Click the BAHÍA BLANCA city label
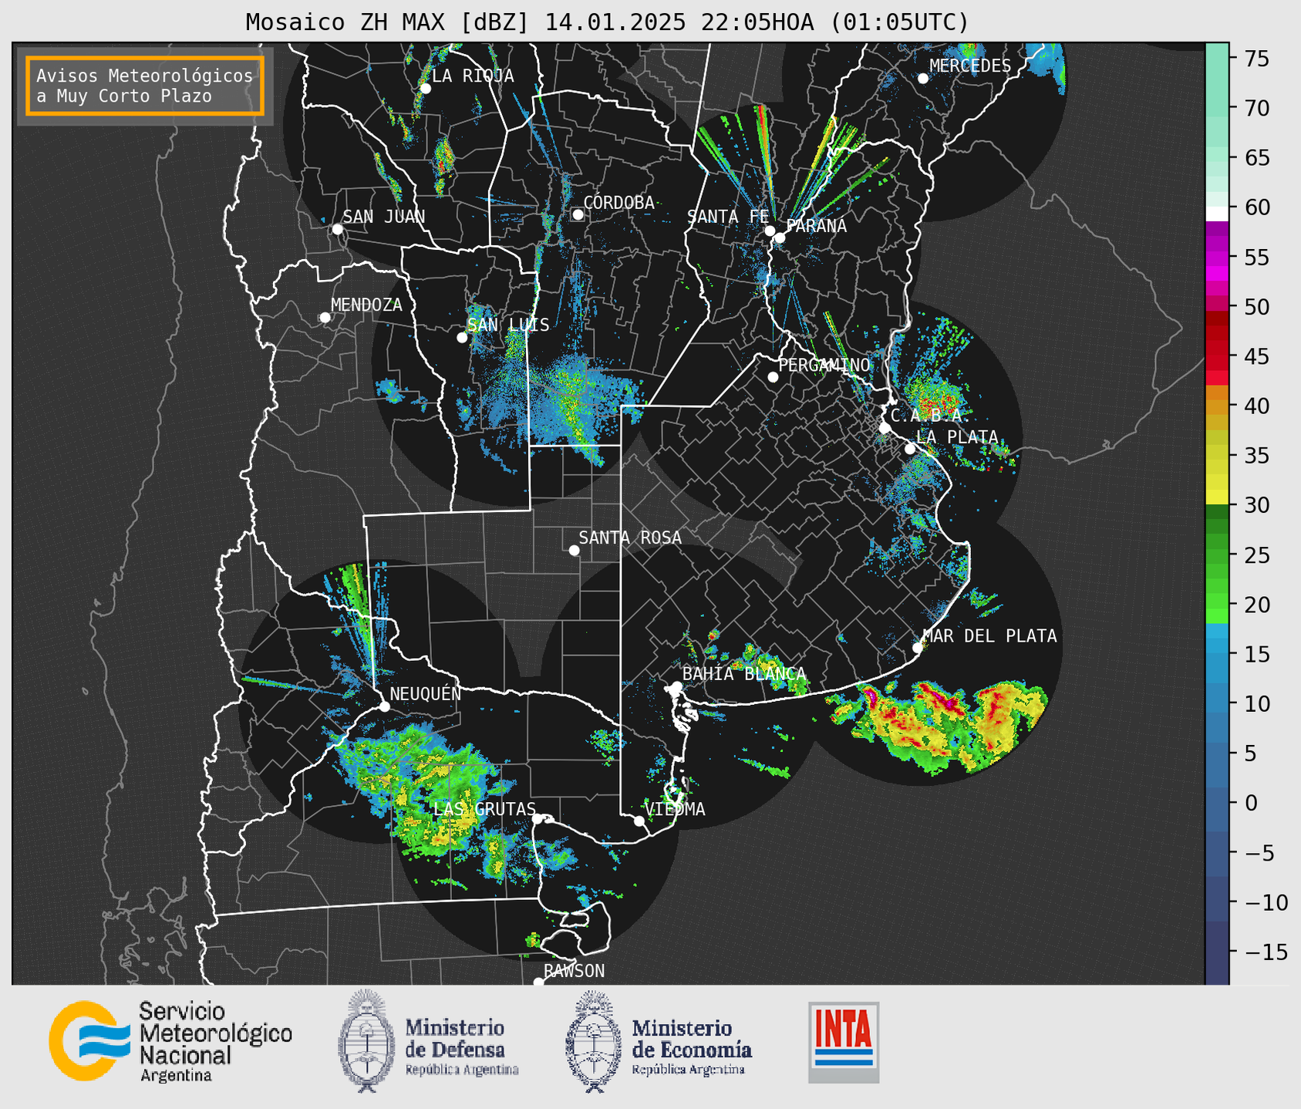This screenshot has width=1301, height=1109. click(x=744, y=674)
